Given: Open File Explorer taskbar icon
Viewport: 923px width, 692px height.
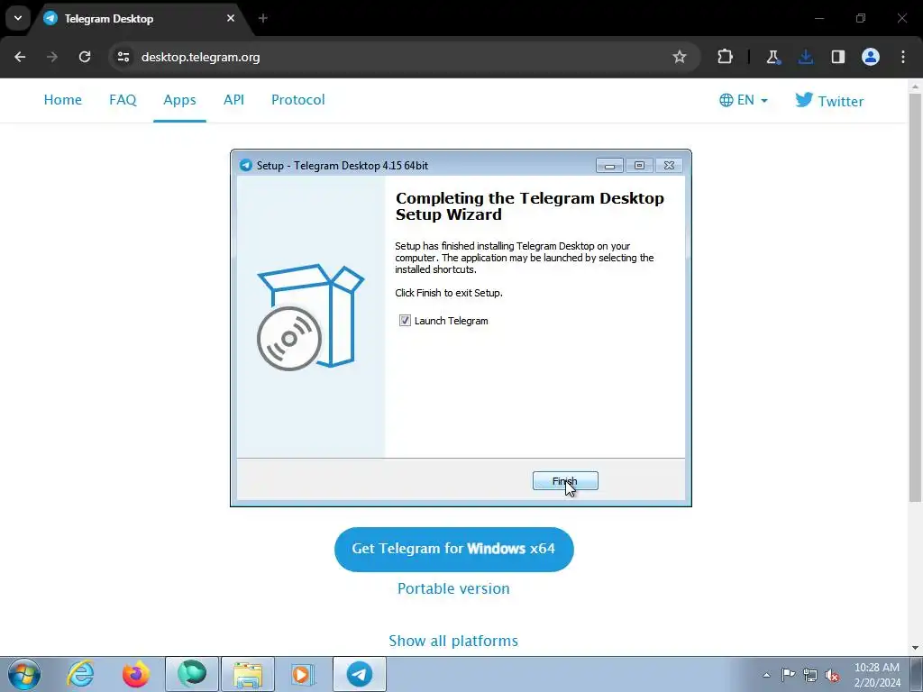Looking at the screenshot, I should point(248,674).
